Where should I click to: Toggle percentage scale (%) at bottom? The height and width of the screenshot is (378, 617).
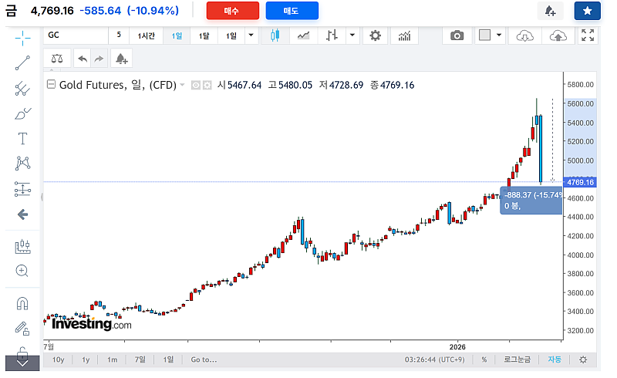click(484, 359)
